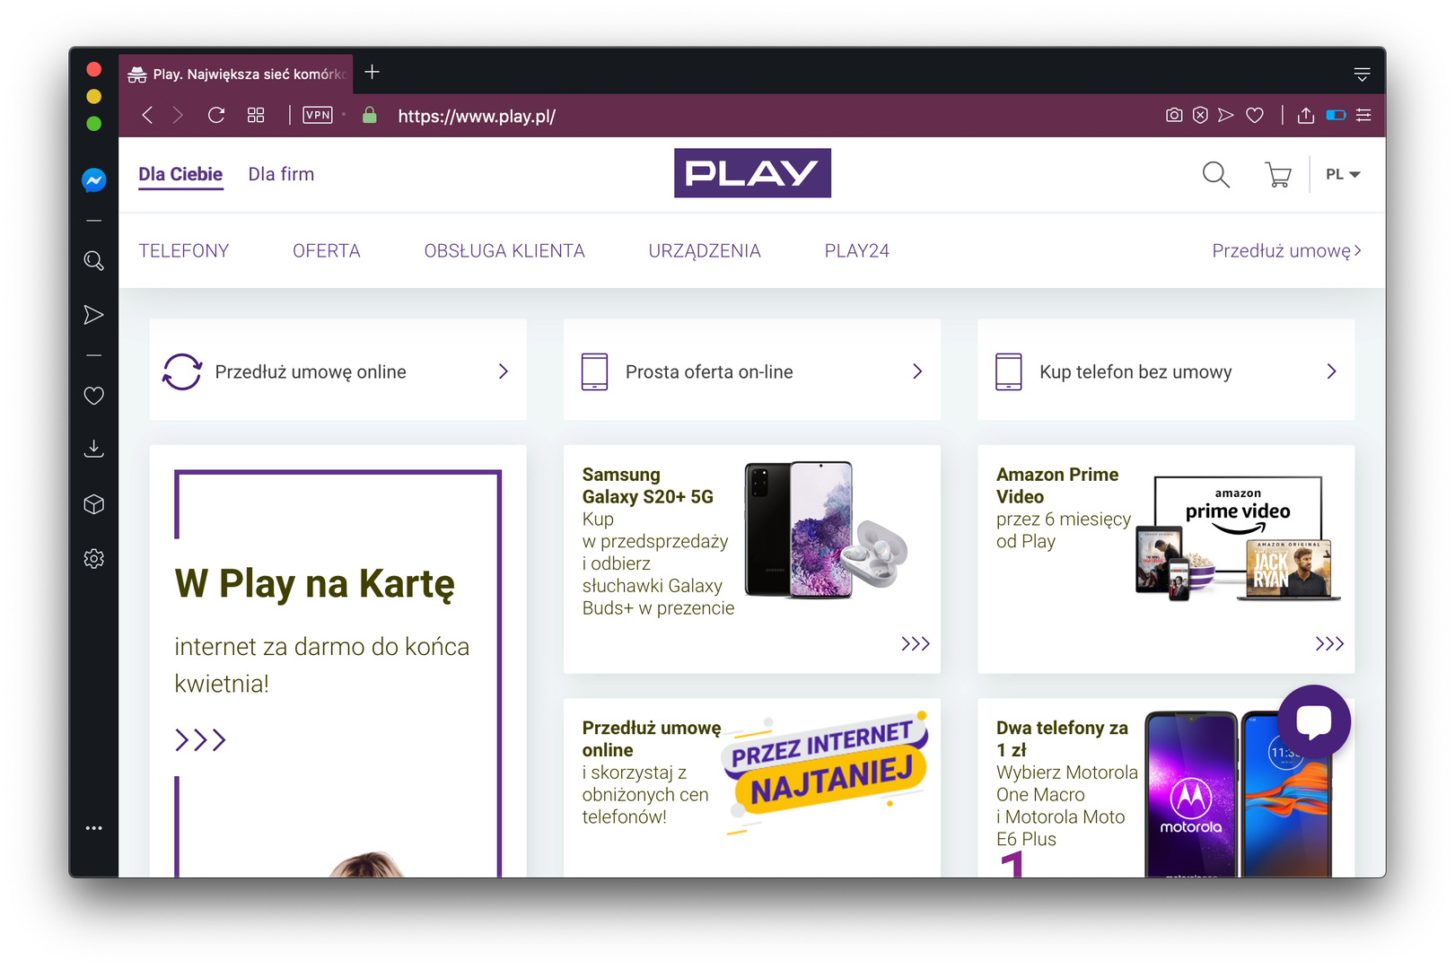Click the Amazon prime video image
Image resolution: width=1455 pixels, height=969 pixels.
[x=1238, y=538]
